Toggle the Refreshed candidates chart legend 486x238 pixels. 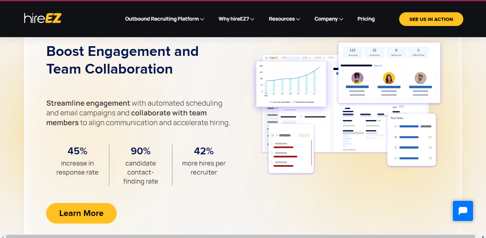tap(304, 102)
